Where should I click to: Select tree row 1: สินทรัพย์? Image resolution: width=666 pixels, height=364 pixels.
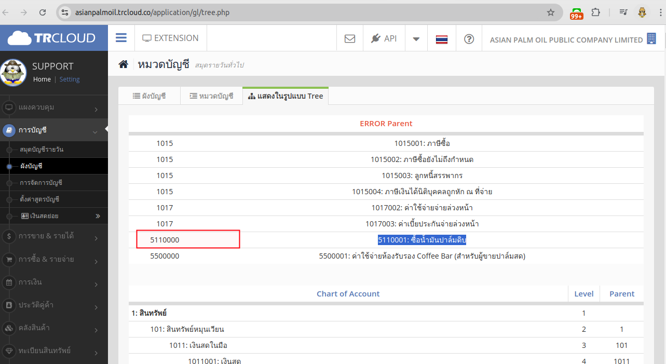[x=386, y=313]
